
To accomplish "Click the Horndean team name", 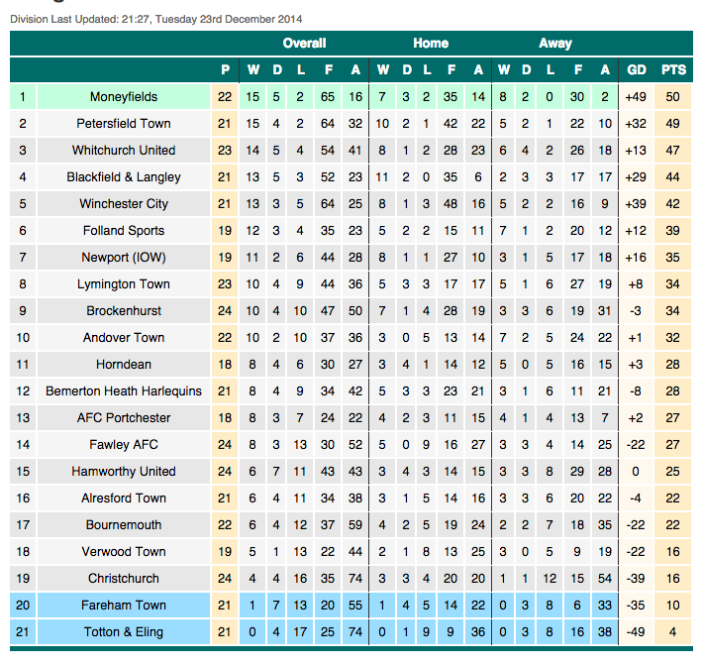I will [124, 365].
